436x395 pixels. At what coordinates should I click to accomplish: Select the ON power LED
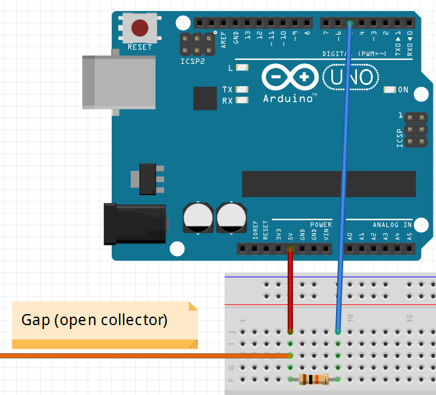click(390, 89)
